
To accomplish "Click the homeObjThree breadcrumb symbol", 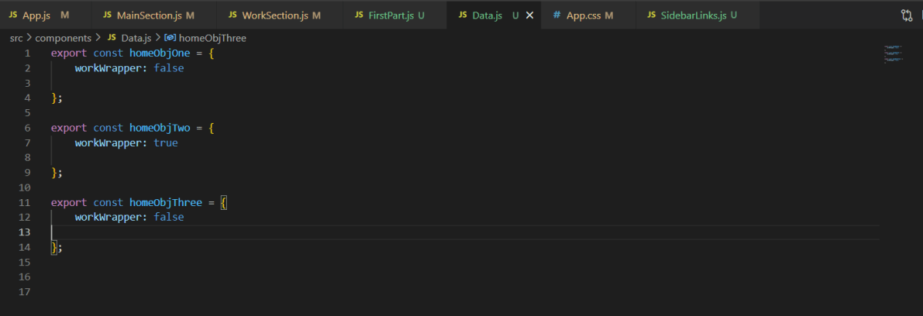I will point(212,38).
